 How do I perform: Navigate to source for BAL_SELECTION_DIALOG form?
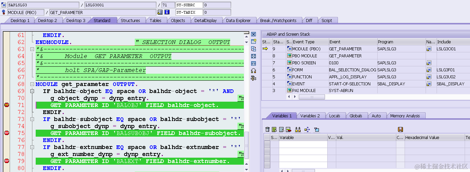(x=429, y=70)
